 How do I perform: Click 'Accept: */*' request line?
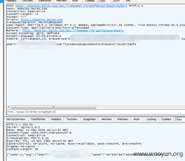[x=16, y=17]
